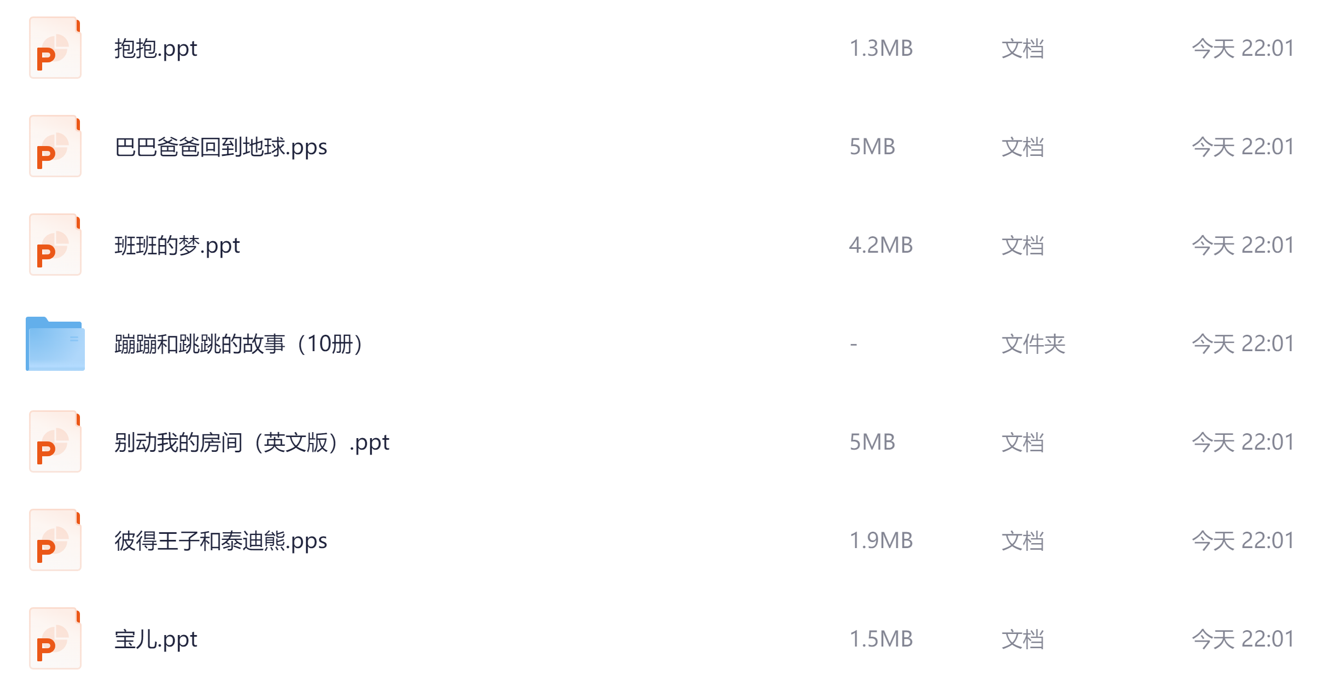1324x681 pixels.
Task: Click the file name 宝儿.ppt
Action: 156,639
